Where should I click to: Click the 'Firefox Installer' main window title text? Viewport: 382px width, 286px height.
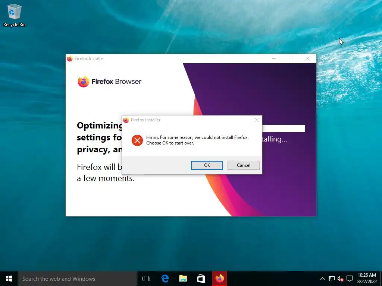pos(90,58)
